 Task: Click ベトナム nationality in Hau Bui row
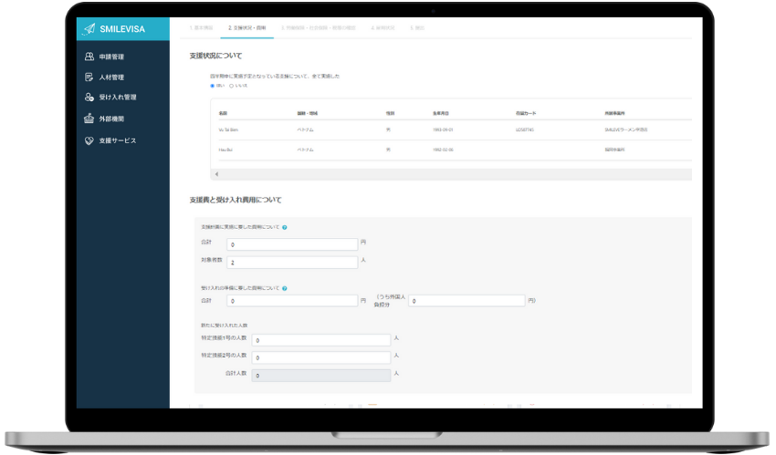click(x=305, y=150)
